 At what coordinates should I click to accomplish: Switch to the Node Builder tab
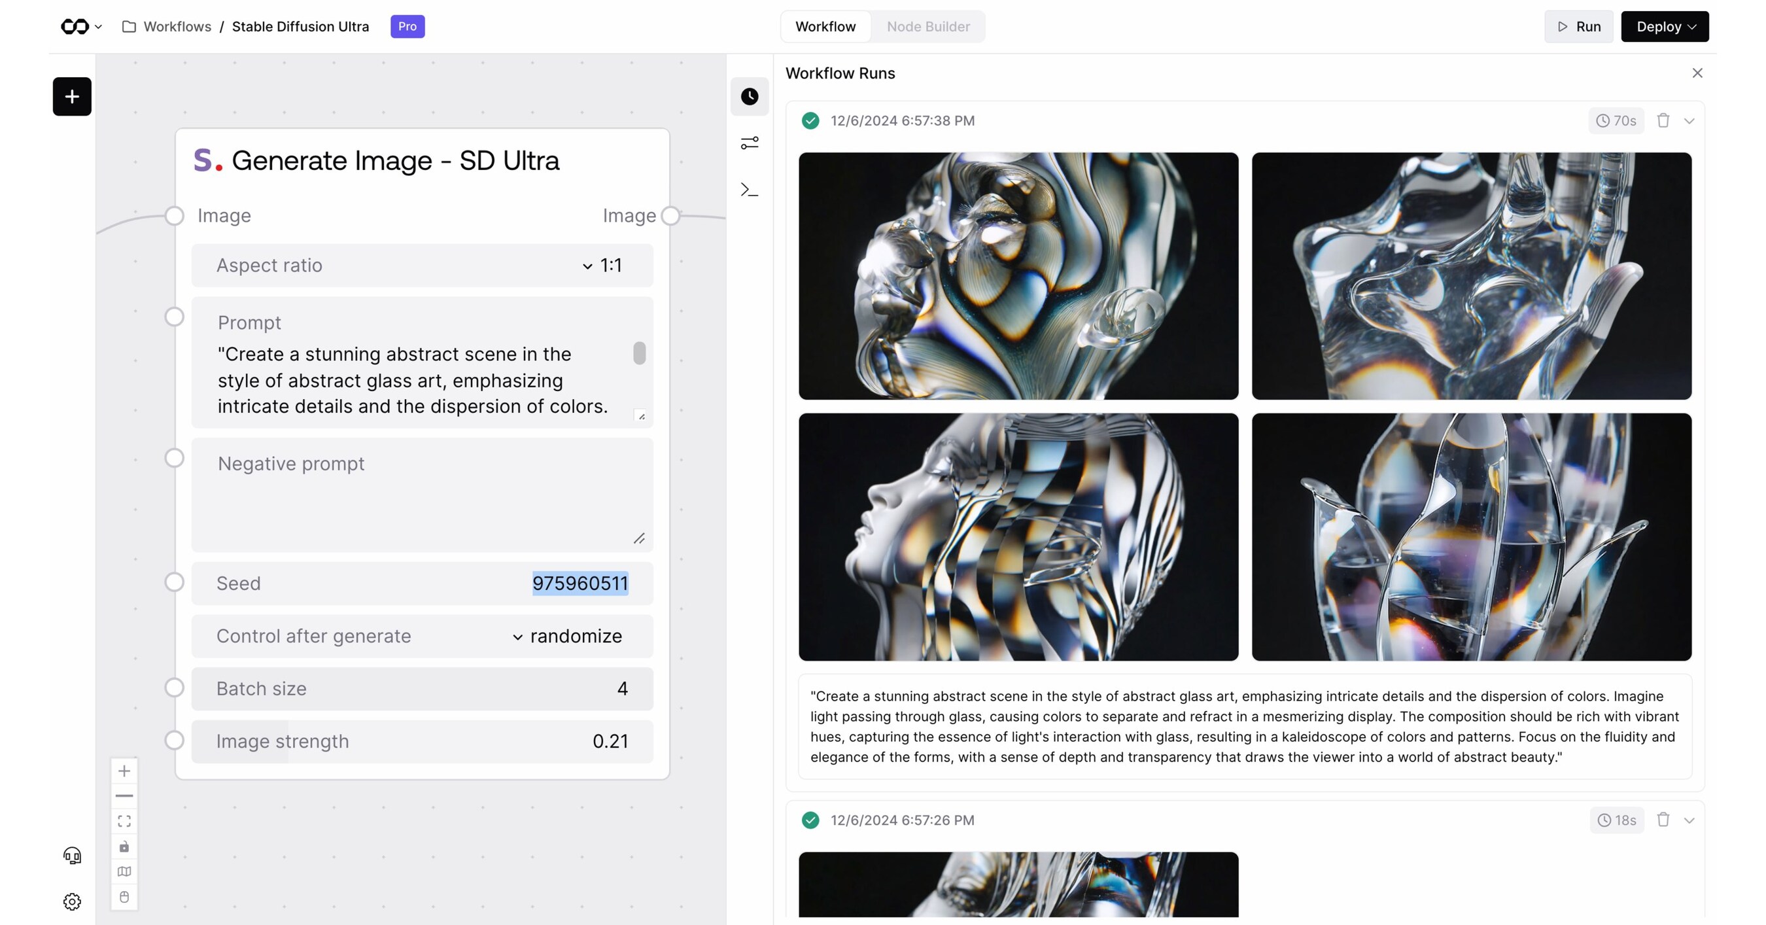click(x=928, y=27)
